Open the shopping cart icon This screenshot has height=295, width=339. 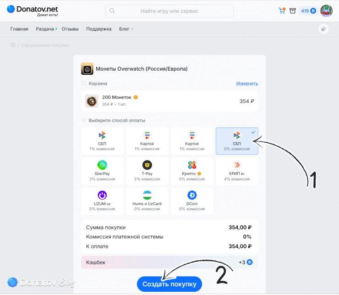coord(282,11)
